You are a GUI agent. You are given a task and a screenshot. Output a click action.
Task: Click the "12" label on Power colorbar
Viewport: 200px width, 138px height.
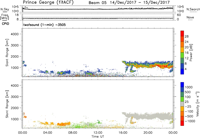186,58
